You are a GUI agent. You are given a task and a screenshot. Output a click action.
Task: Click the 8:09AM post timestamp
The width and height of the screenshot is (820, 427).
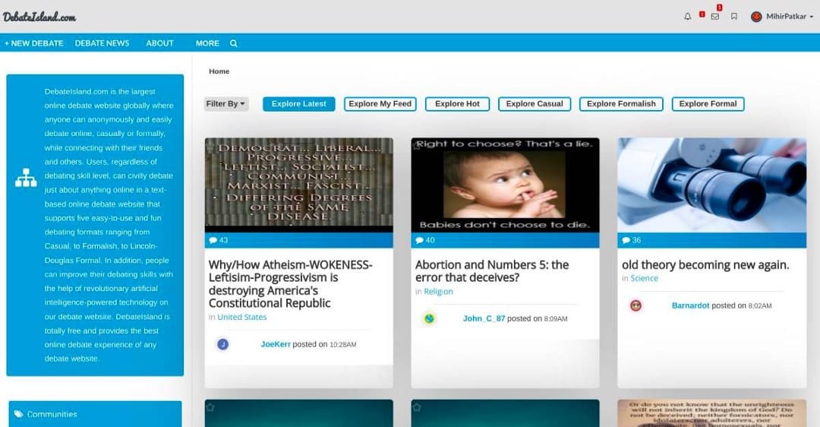coord(555,318)
